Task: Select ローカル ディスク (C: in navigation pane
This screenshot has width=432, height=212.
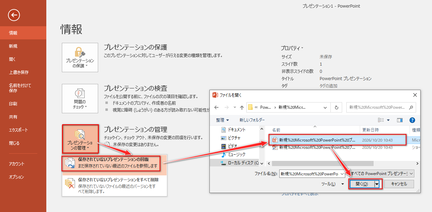Action: click(x=240, y=163)
